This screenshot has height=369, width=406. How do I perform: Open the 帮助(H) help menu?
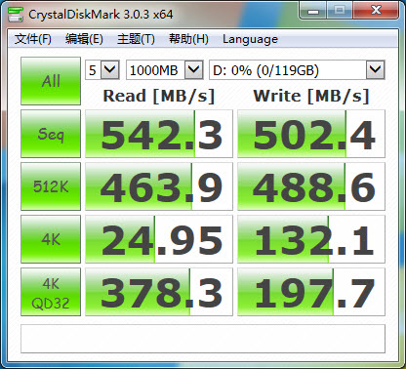(188, 39)
